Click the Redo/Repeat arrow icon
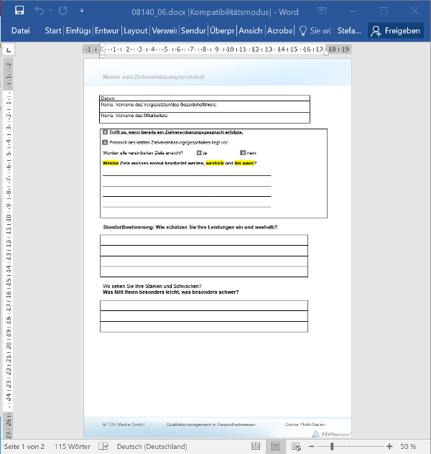 (x=63, y=11)
